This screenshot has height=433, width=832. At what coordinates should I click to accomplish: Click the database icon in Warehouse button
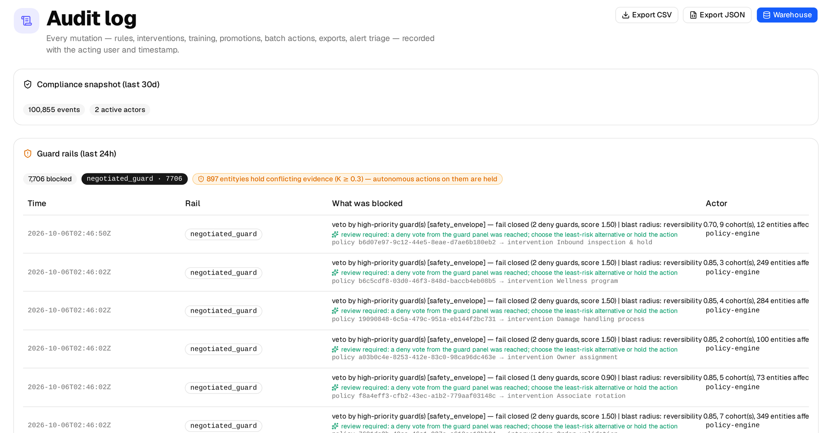(x=766, y=15)
